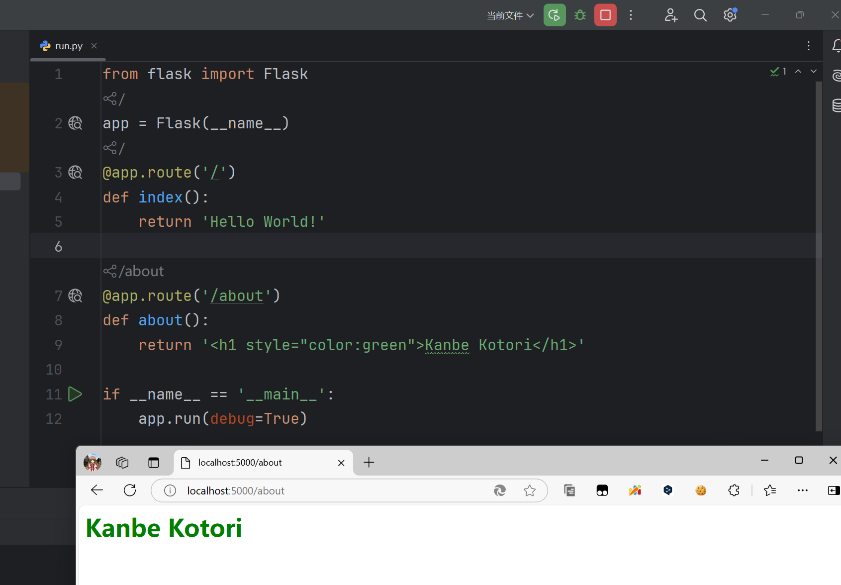Screen dimensions: 841x585
Task: Start debugging with the bug icon
Action: (580, 15)
